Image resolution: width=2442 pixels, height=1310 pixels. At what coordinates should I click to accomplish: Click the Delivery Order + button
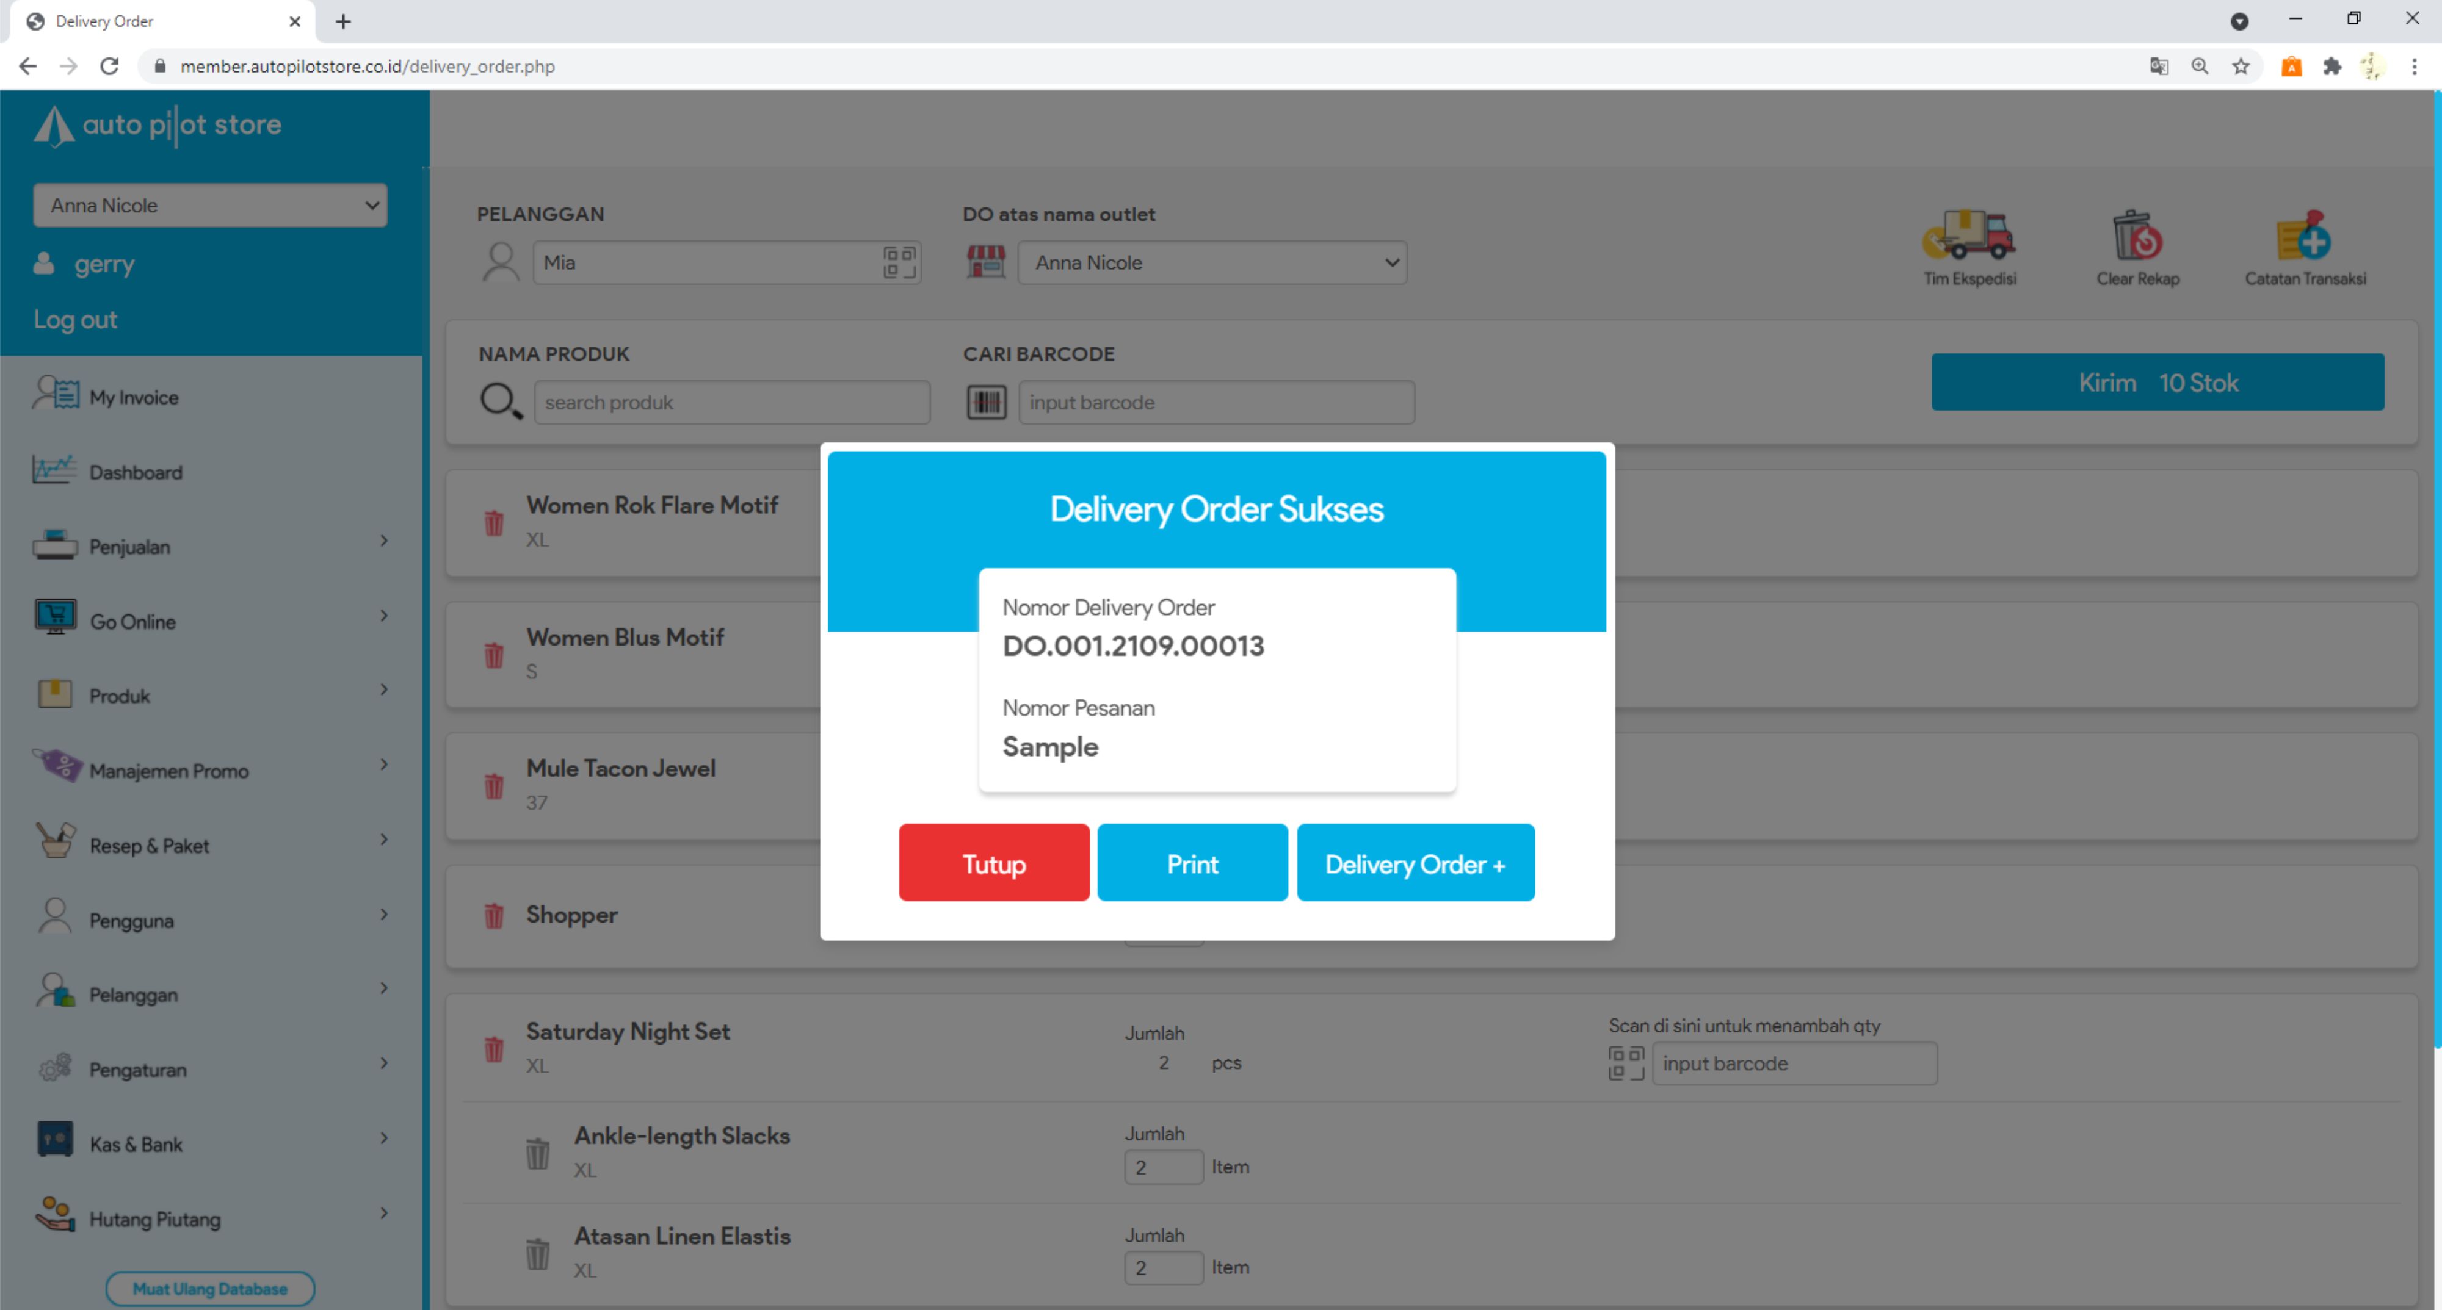pos(1415,863)
